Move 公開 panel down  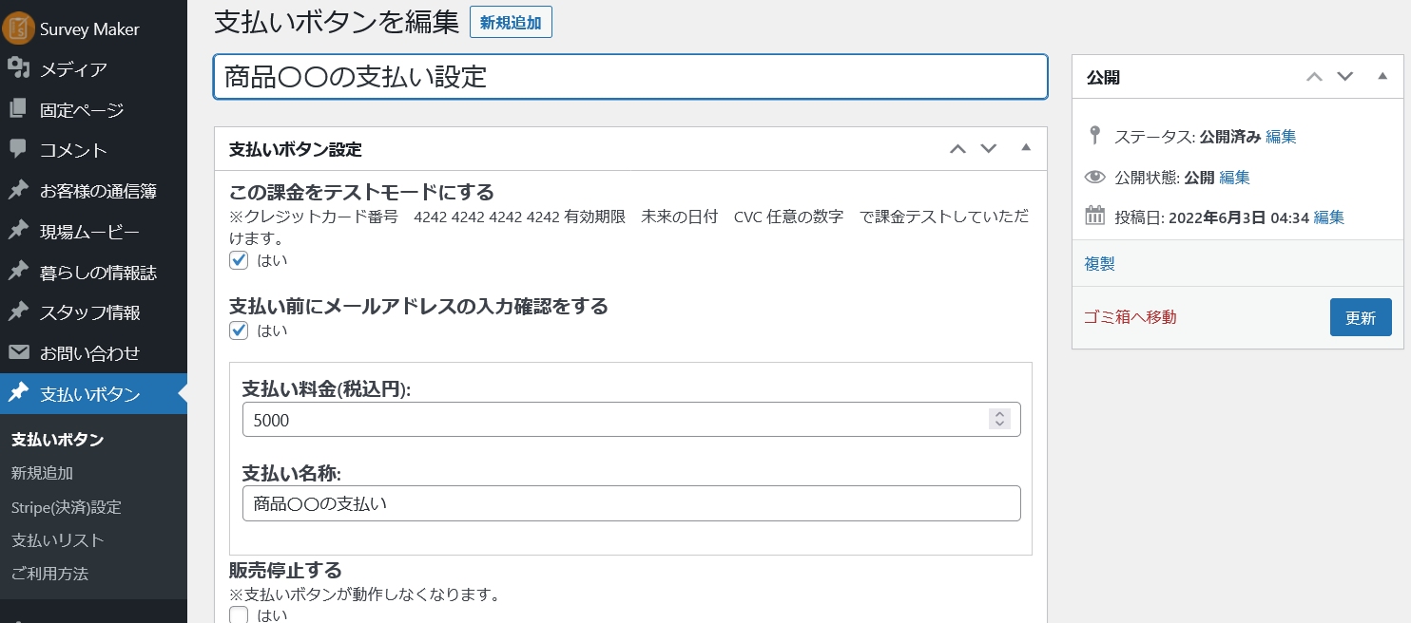[1345, 77]
